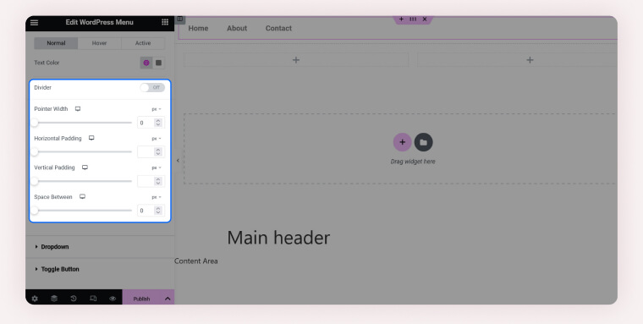This screenshot has width=643, height=324.
Task: Click the Pointer Width slider handle
Action: click(35, 123)
